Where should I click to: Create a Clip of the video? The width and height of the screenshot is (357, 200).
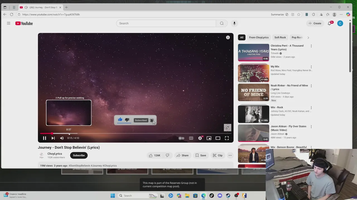[x=217, y=155]
